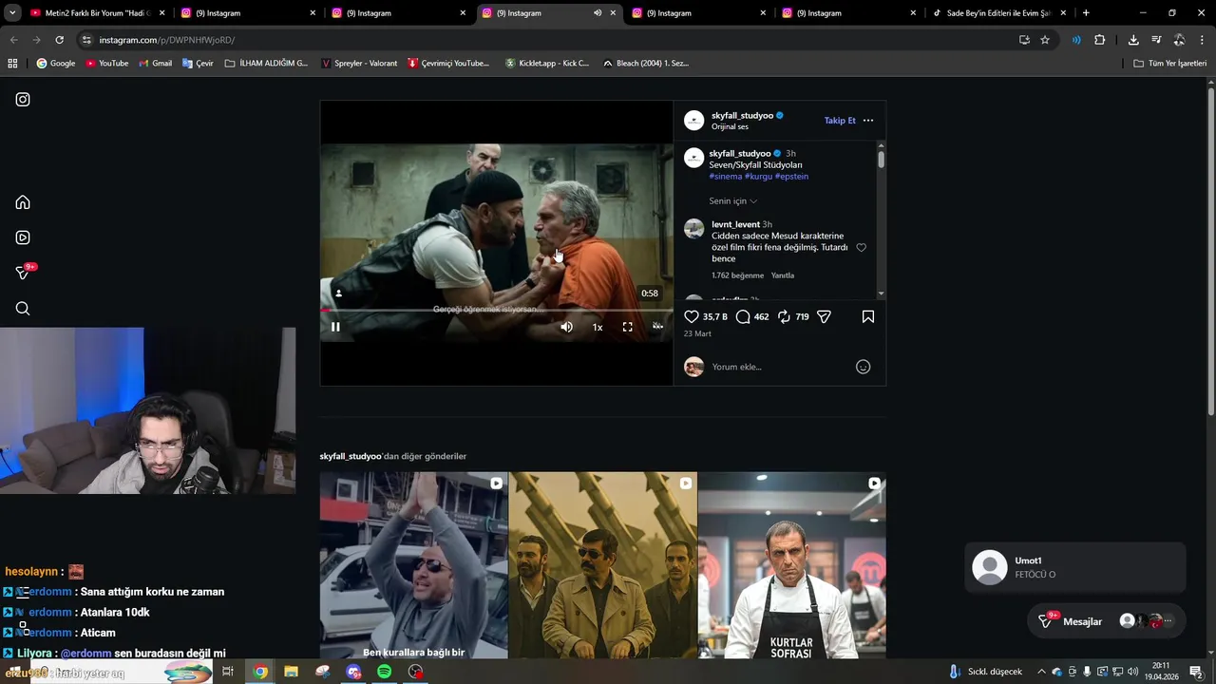1216x684 pixels.
Task: Open Chrome downloads icon
Action: 1133,40
